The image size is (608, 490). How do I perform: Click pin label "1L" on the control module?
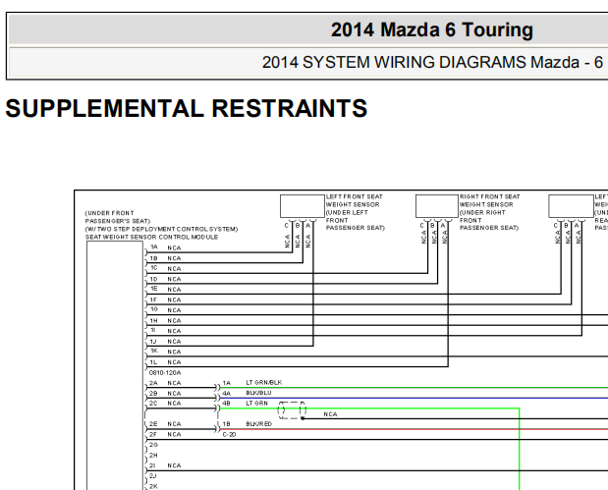(153, 362)
